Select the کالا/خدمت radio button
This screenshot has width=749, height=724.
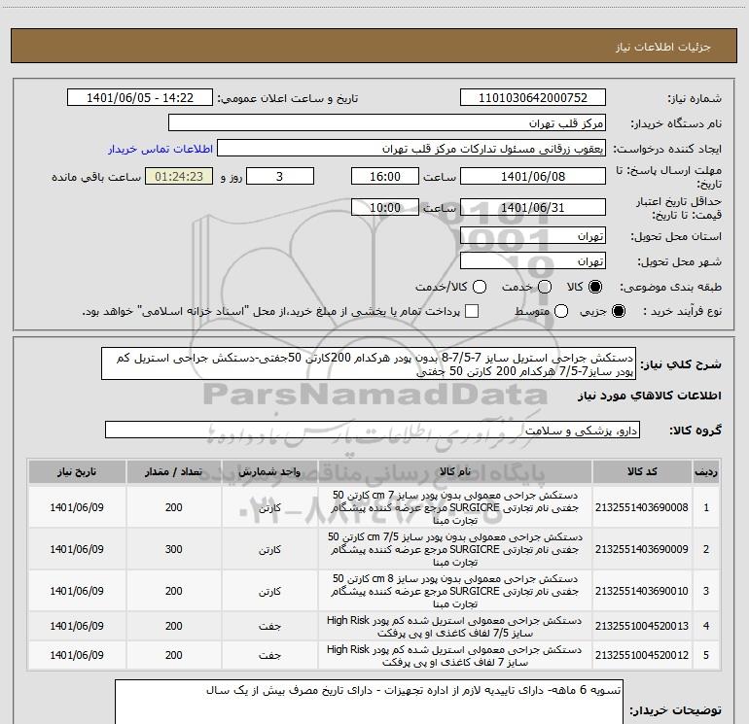(x=480, y=287)
